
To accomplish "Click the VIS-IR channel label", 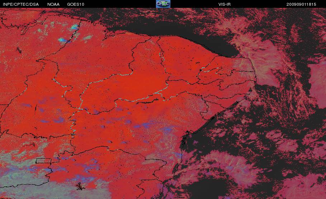I will pos(225,4).
